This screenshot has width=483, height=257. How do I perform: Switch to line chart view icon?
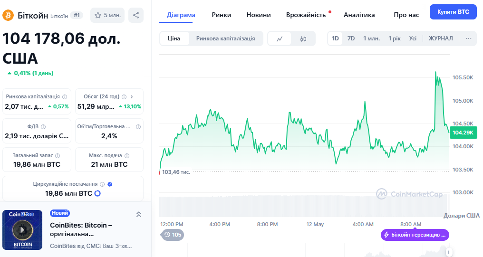[x=280, y=39]
